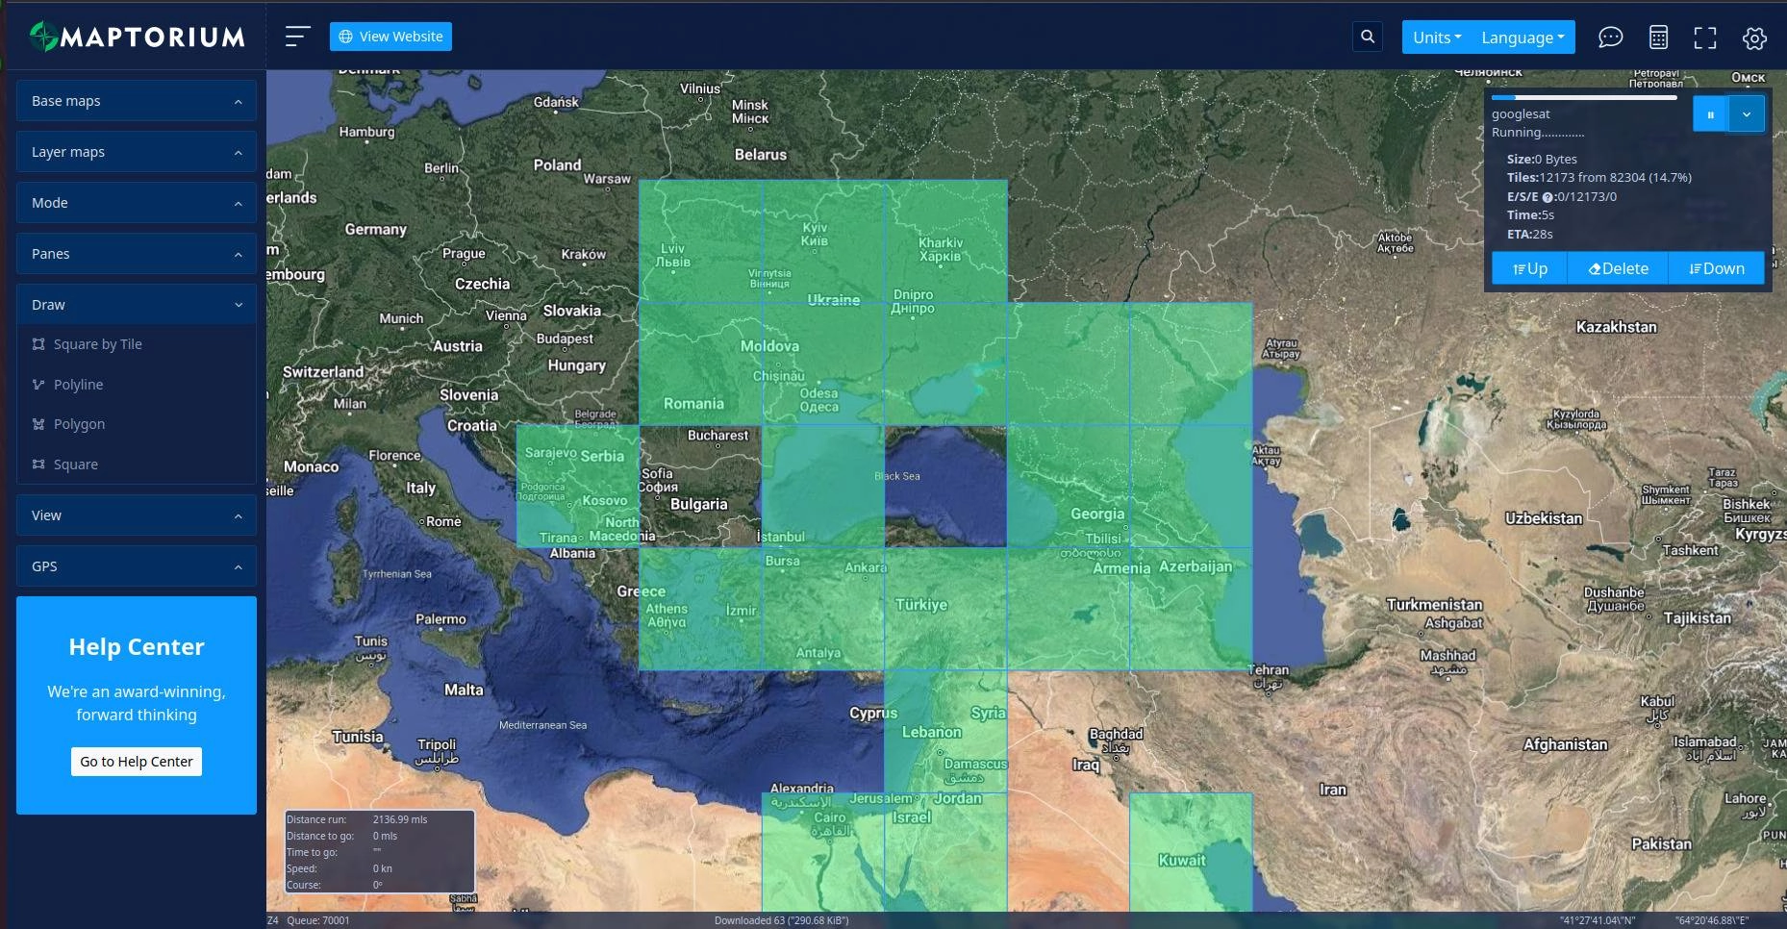The image size is (1787, 929).
Task: Enter fullscreen mode using the header icon
Action: click(x=1705, y=38)
